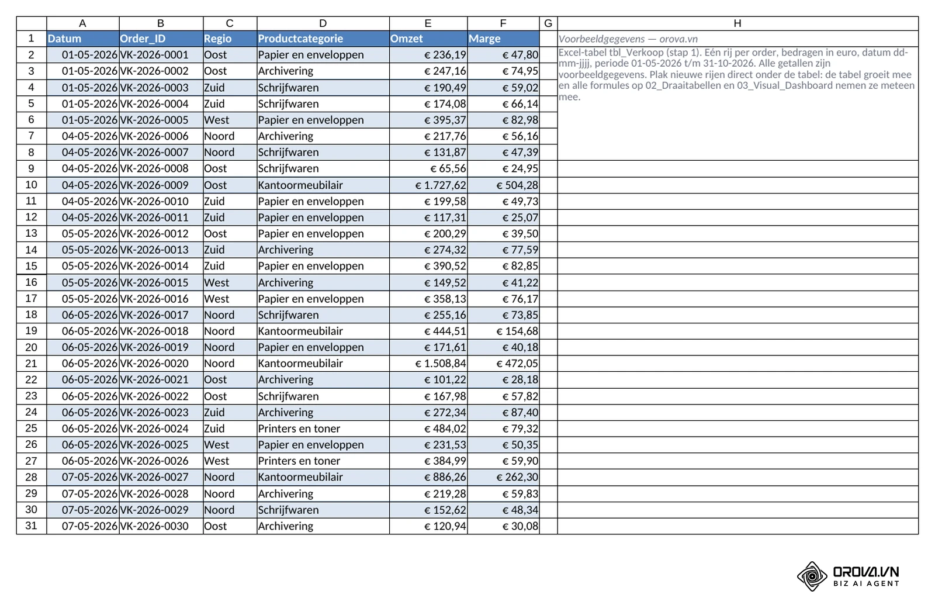Select cell with order VK-2026-0030

click(161, 526)
